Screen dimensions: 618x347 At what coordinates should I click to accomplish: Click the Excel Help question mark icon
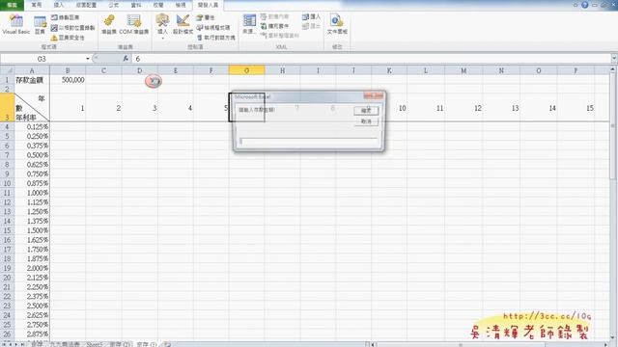585,5
